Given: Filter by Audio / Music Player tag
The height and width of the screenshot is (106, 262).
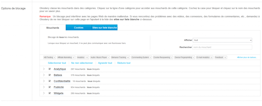Looking at the screenshot, I should click(100, 57).
